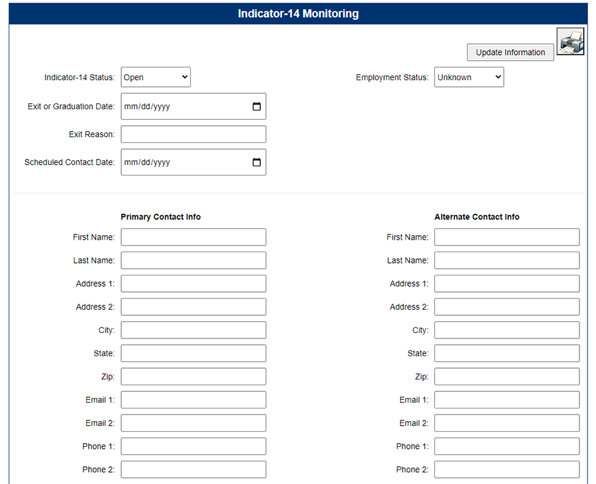Click the Exit Reason text field
Screen dimensions: 596x484
click(x=193, y=134)
